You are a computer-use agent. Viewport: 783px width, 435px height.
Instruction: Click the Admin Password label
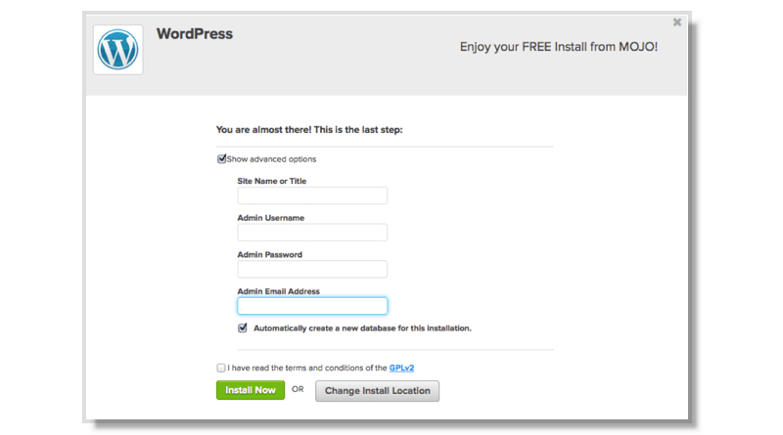pyautogui.click(x=269, y=254)
